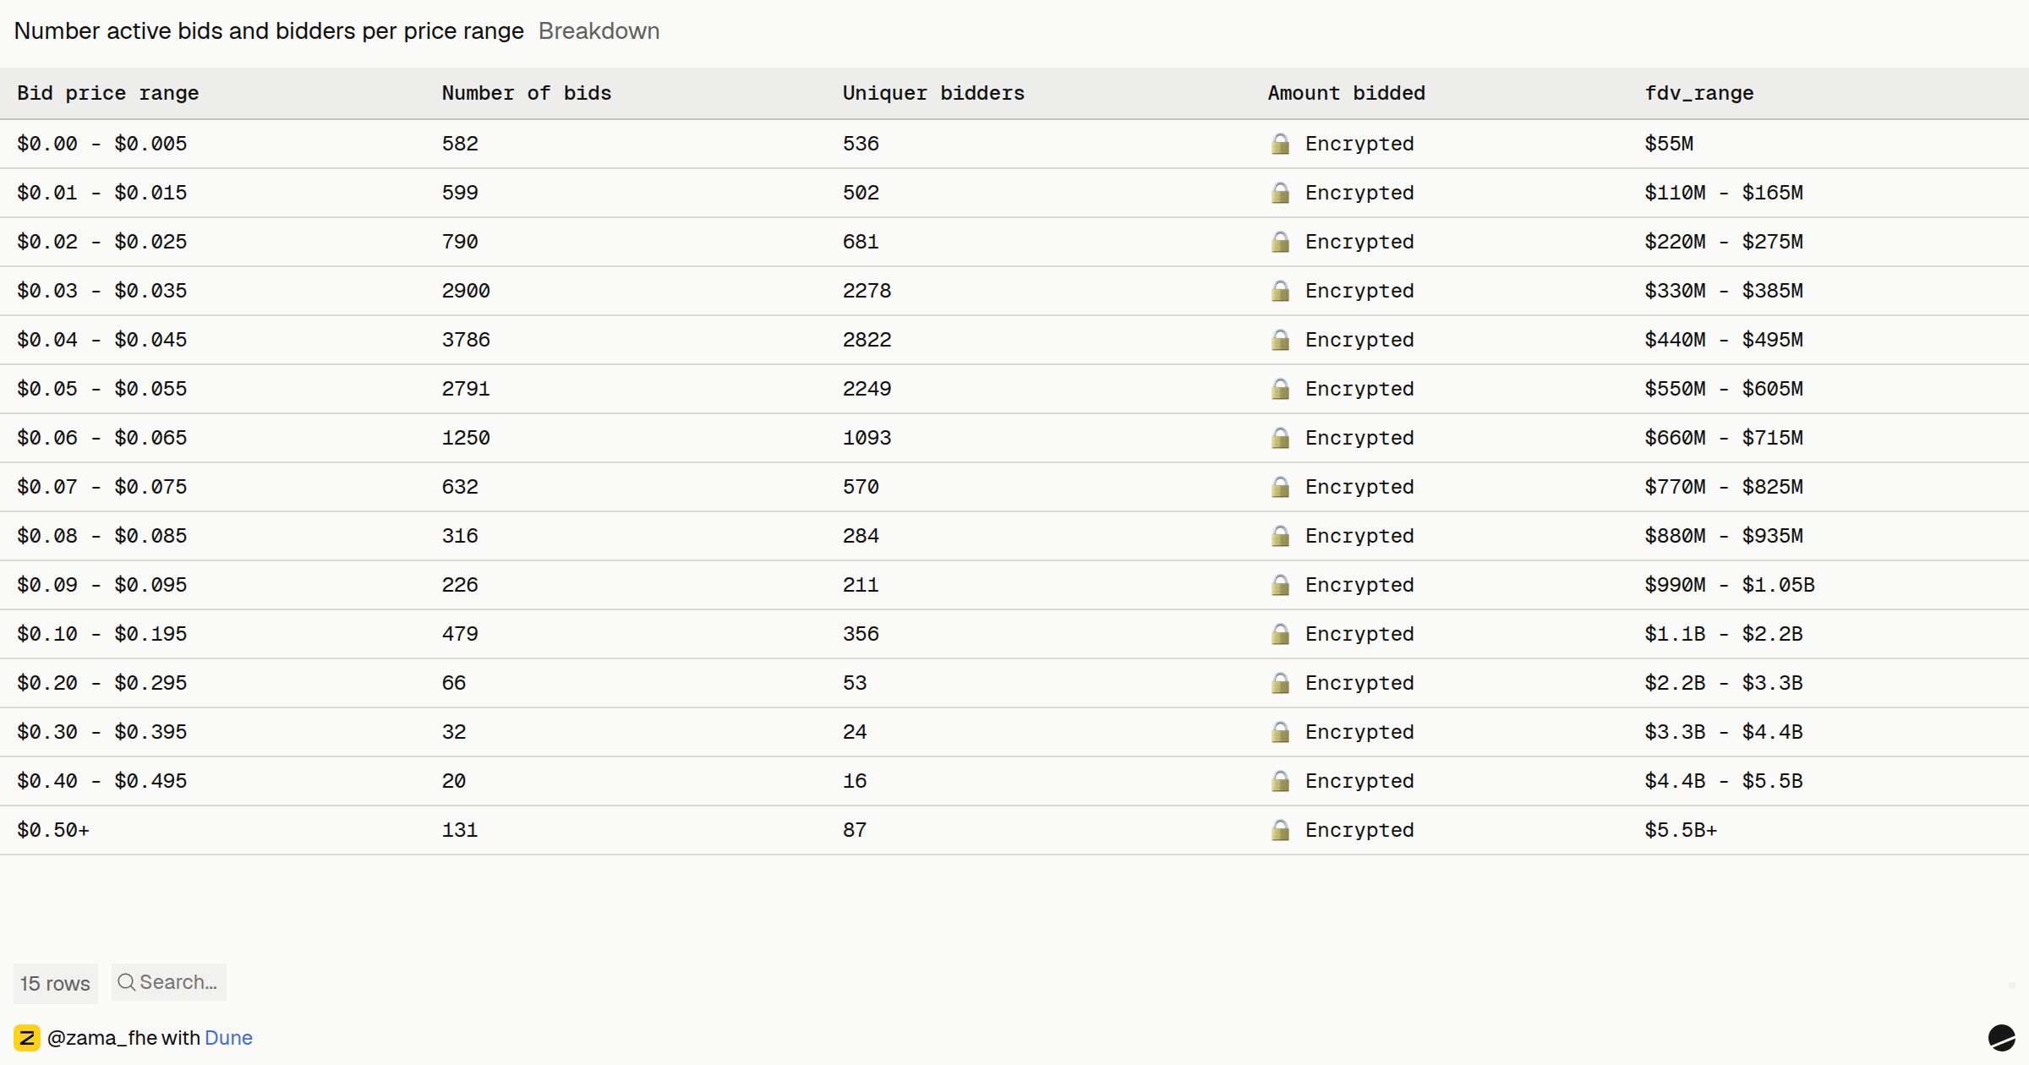2029x1065 pixels.
Task: Select cell with 3786 bids
Action: coord(466,340)
